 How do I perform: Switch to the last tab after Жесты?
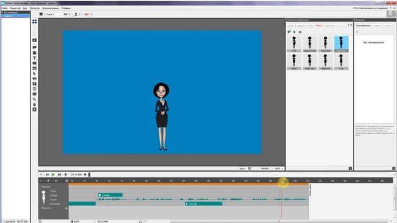click(329, 25)
